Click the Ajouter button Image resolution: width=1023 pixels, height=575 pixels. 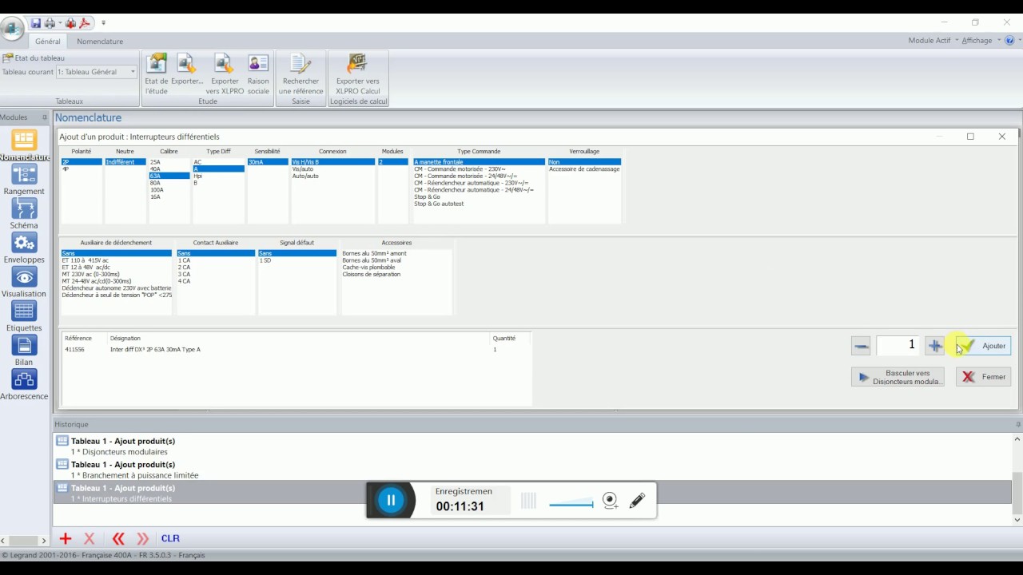pyautogui.click(x=983, y=346)
